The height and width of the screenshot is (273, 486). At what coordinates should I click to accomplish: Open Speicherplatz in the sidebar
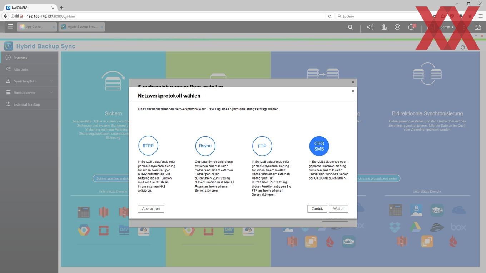coord(29,81)
